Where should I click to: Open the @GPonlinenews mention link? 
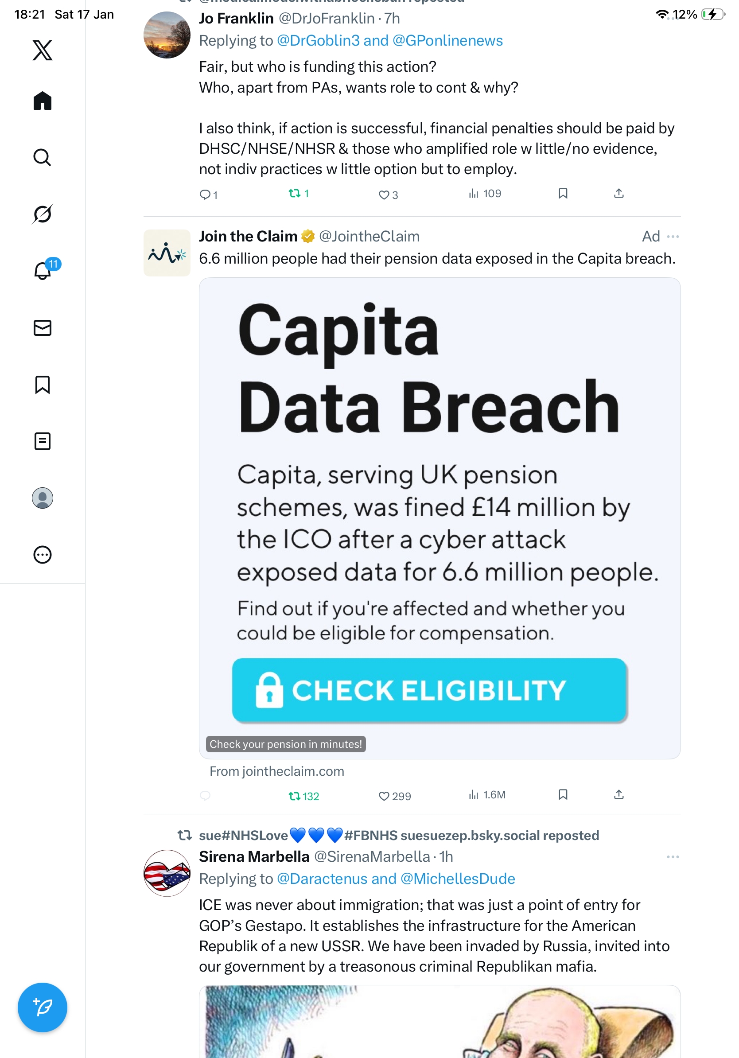point(447,41)
